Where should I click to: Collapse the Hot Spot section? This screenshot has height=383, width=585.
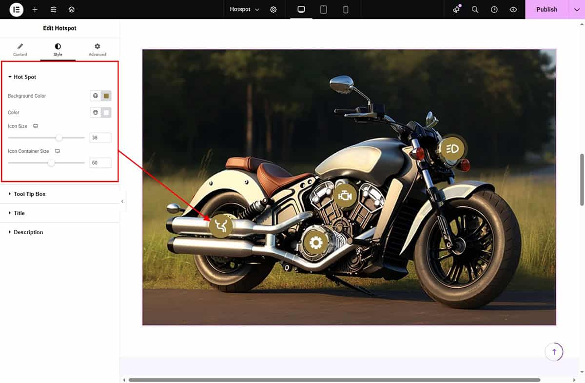[22, 77]
